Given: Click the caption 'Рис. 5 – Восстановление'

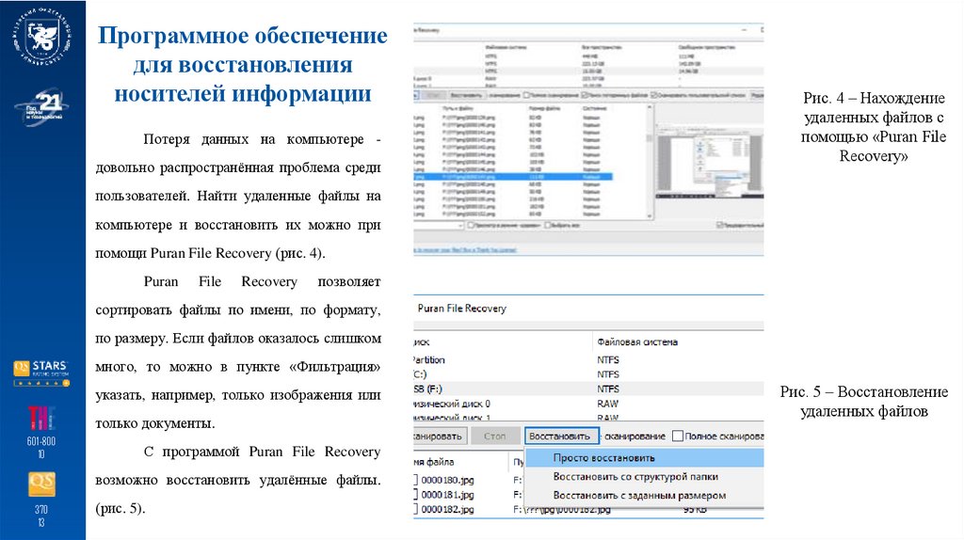Looking at the screenshot, I should pos(864,392).
